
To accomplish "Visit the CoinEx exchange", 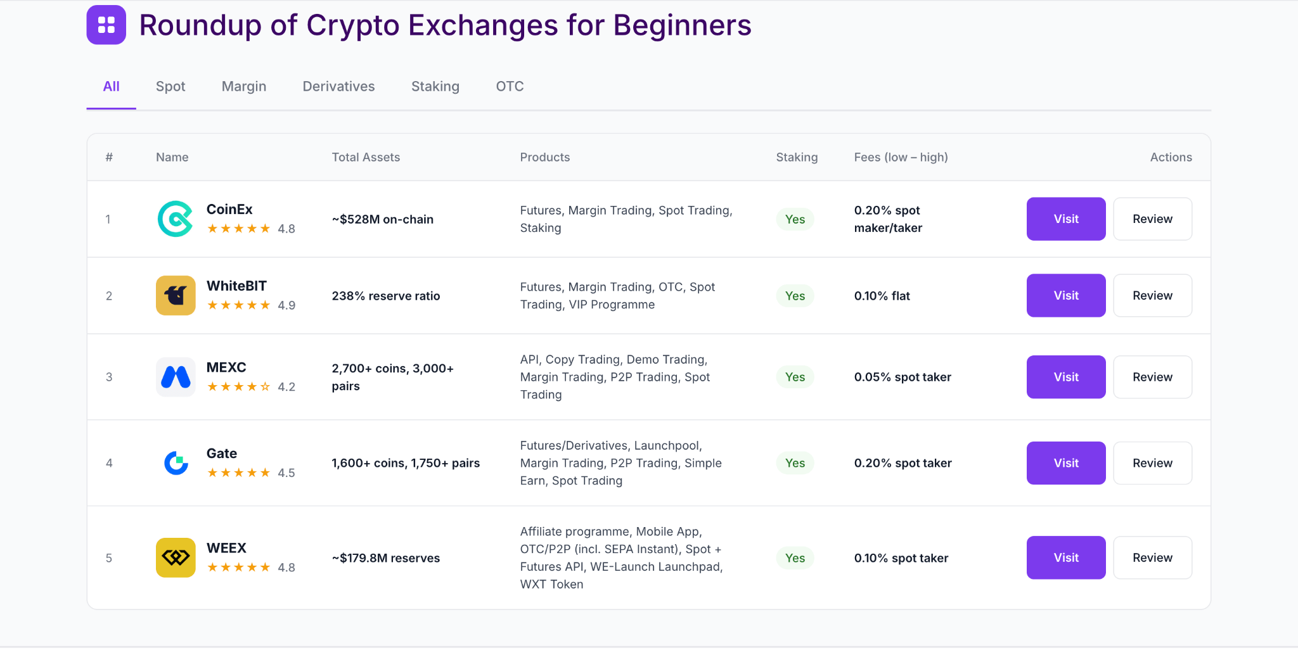I will point(1066,219).
